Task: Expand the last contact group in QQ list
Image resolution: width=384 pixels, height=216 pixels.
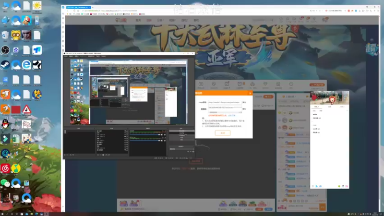Action: pos(316,132)
